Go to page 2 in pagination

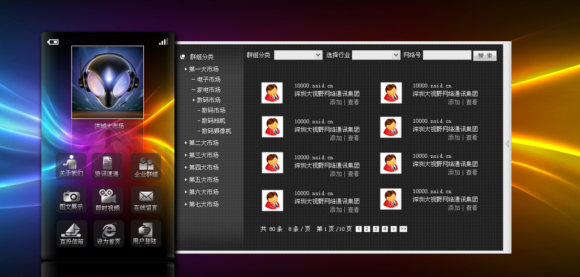coord(367,229)
